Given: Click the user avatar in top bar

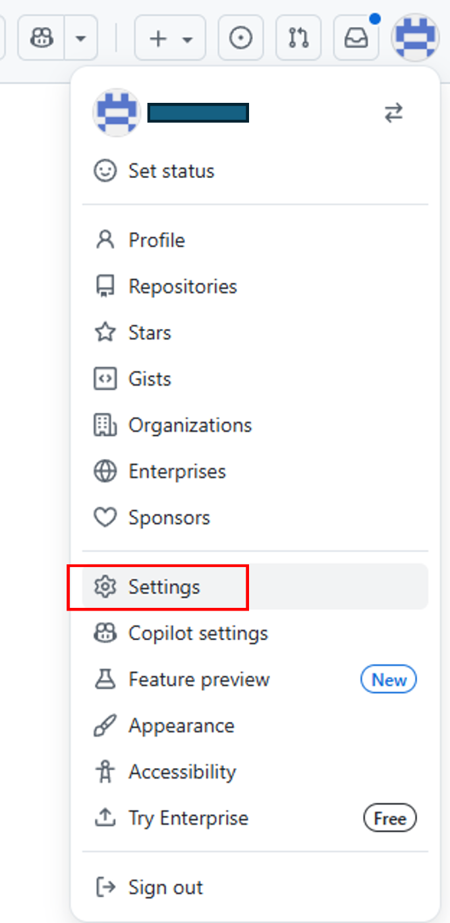Looking at the screenshot, I should [x=414, y=38].
